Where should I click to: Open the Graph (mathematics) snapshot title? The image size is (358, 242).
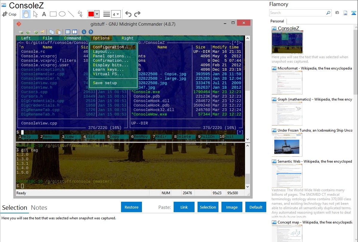(x=315, y=99)
